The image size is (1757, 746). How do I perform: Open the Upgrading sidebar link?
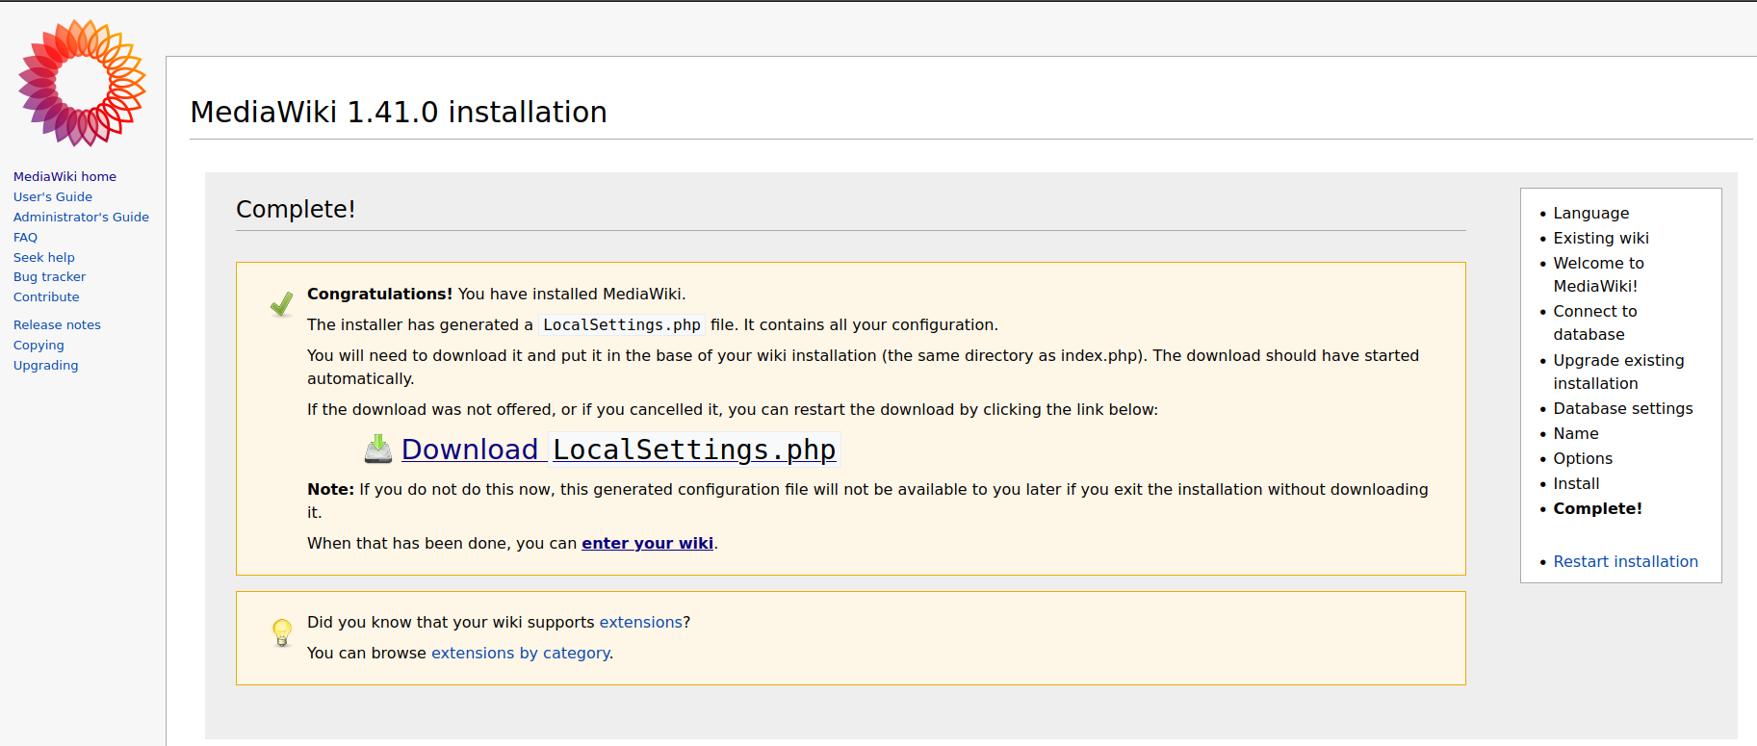click(x=46, y=365)
